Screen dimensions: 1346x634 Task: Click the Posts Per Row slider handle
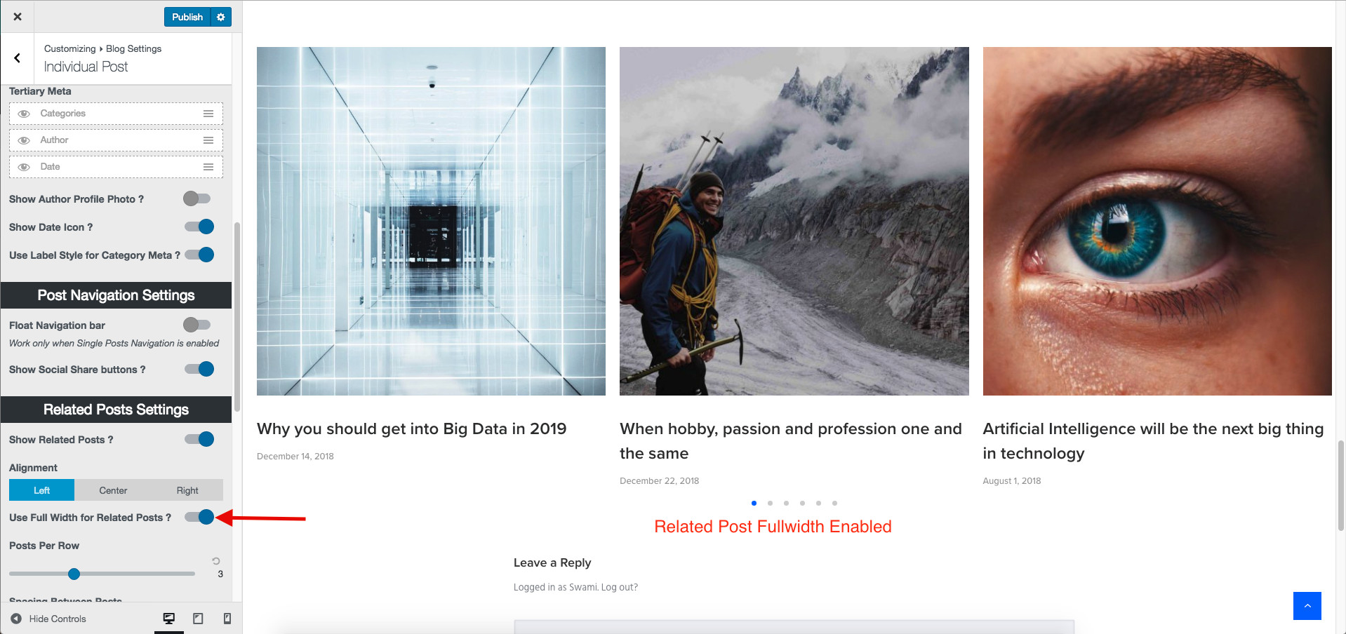pyautogui.click(x=74, y=574)
